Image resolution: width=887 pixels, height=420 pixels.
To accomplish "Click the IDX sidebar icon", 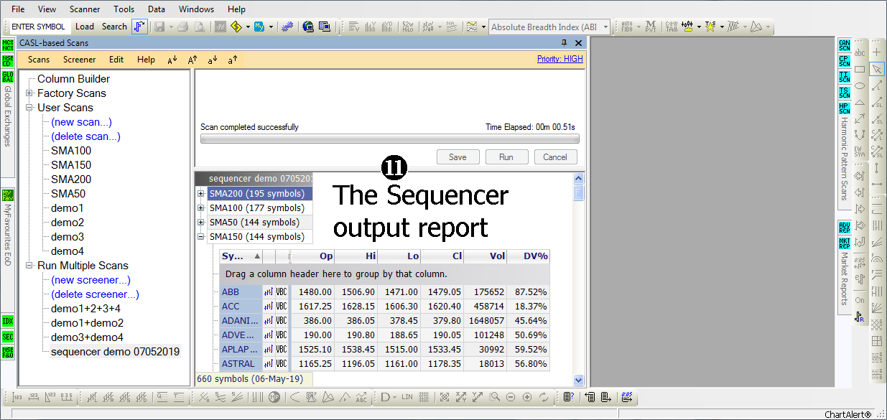I will tap(8, 321).
